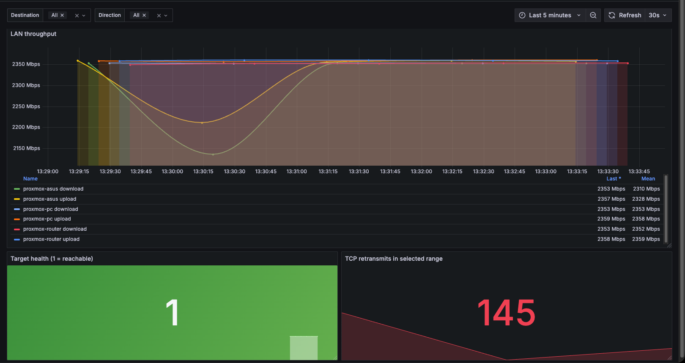Open color picker for proxmox-pc upload swatch
This screenshot has width=685, height=363.
tap(17, 219)
